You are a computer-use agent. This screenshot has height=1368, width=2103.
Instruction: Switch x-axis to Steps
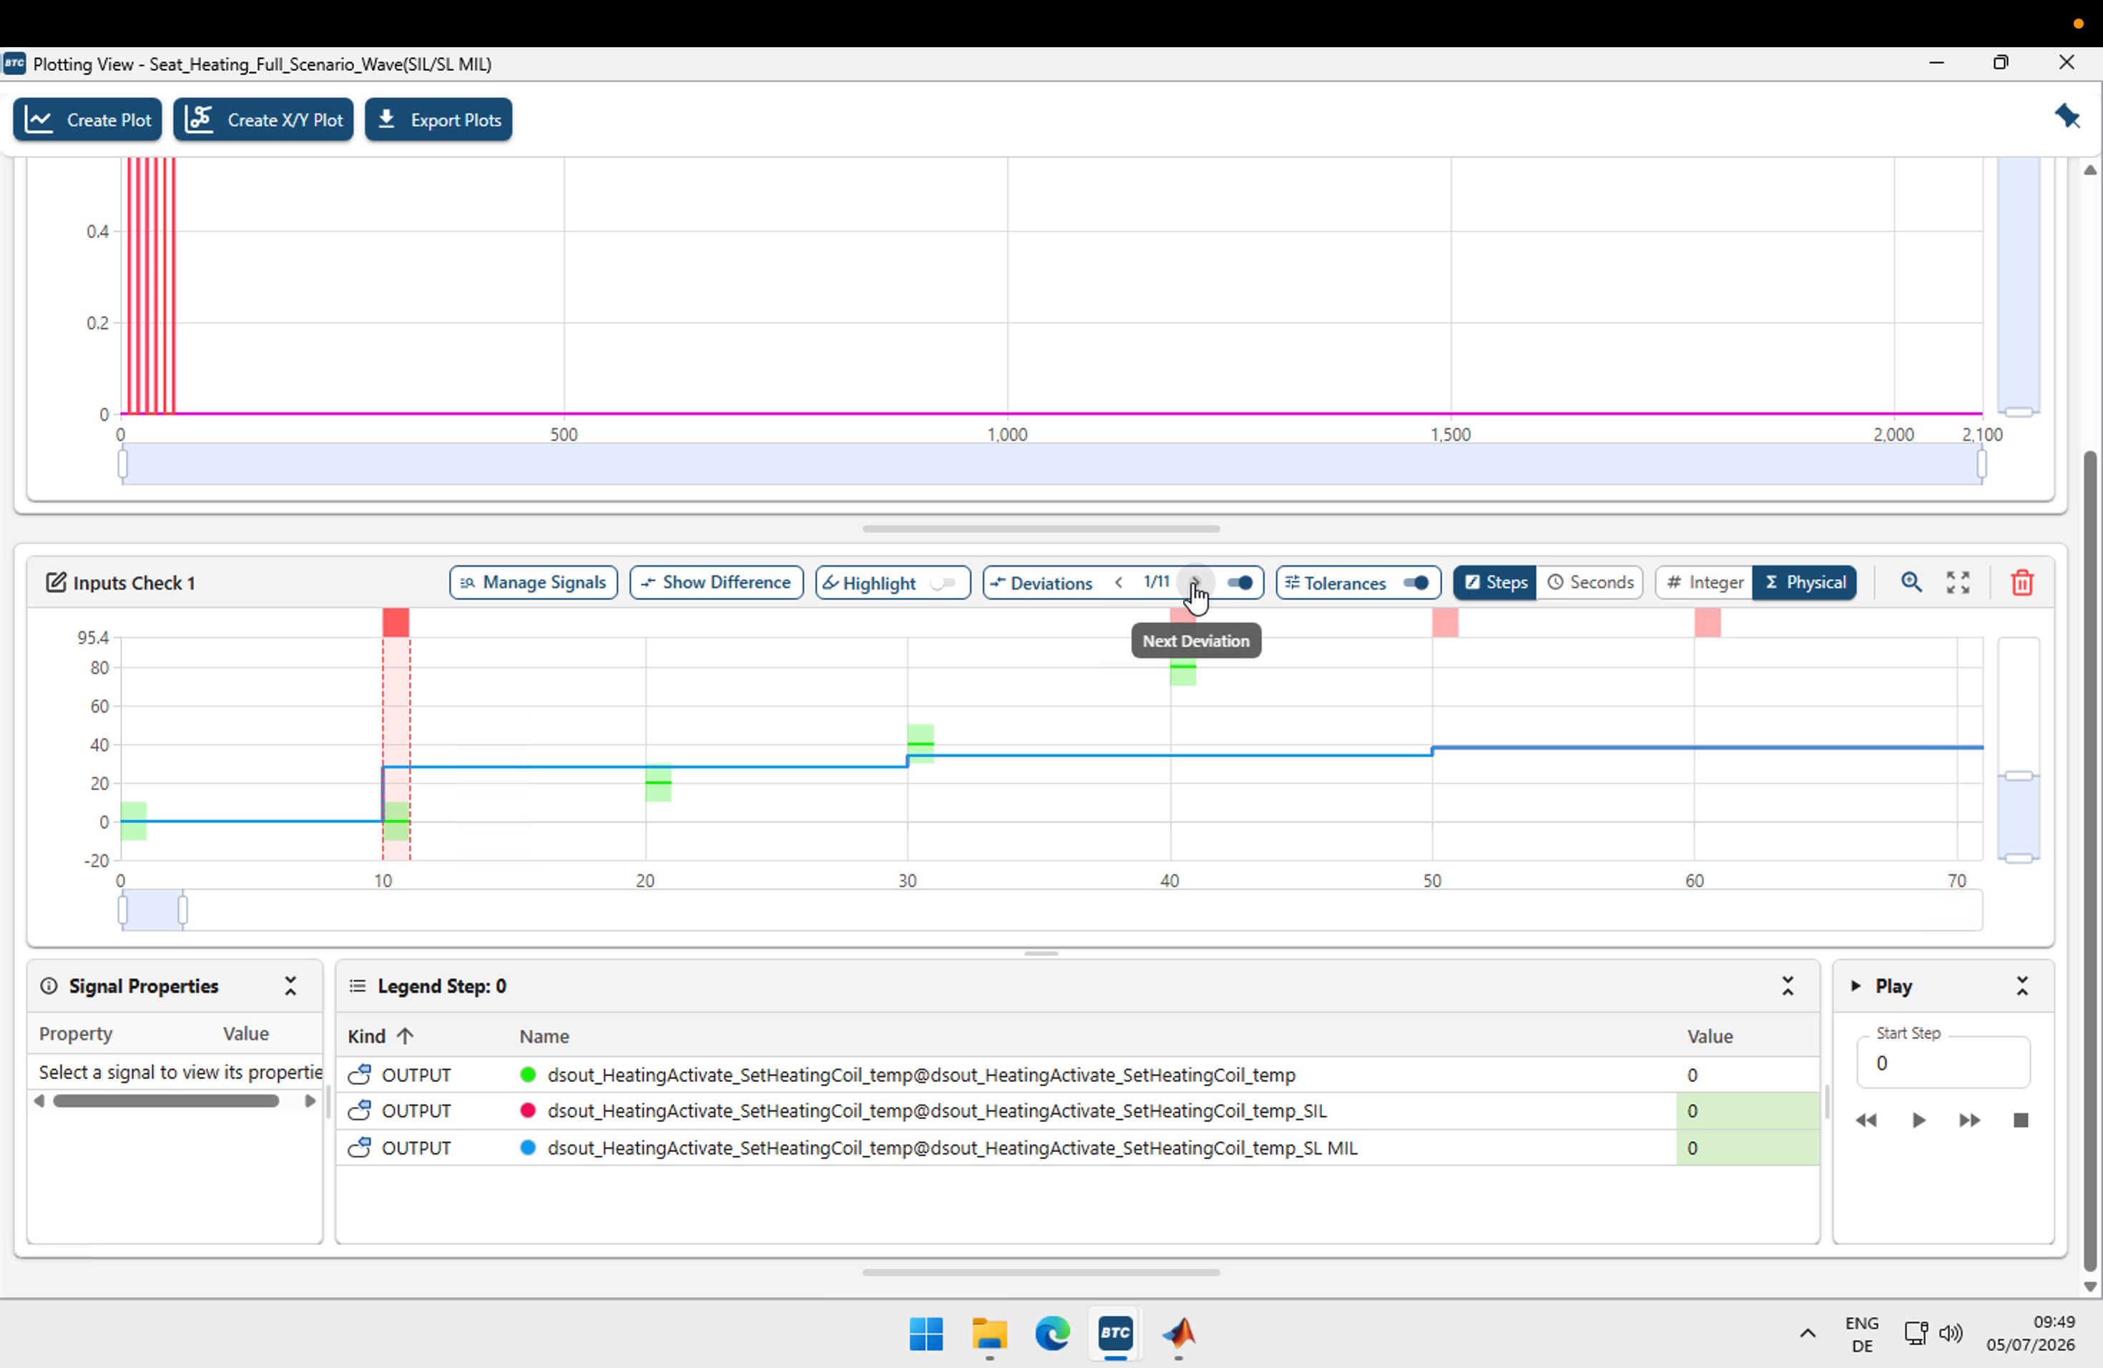[1495, 583]
